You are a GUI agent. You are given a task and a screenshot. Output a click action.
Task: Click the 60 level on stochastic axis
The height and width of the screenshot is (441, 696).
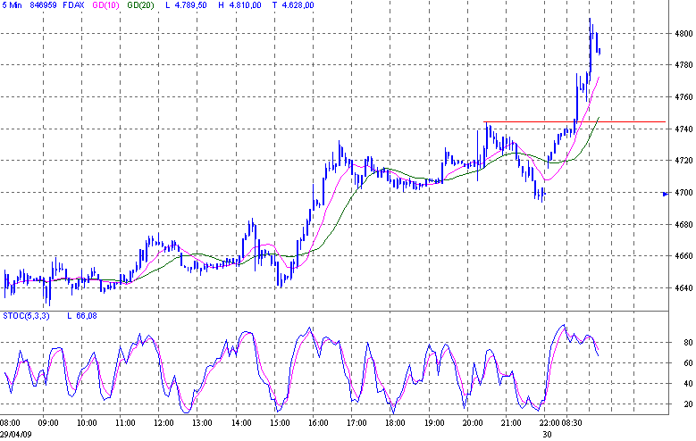tap(688, 363)
